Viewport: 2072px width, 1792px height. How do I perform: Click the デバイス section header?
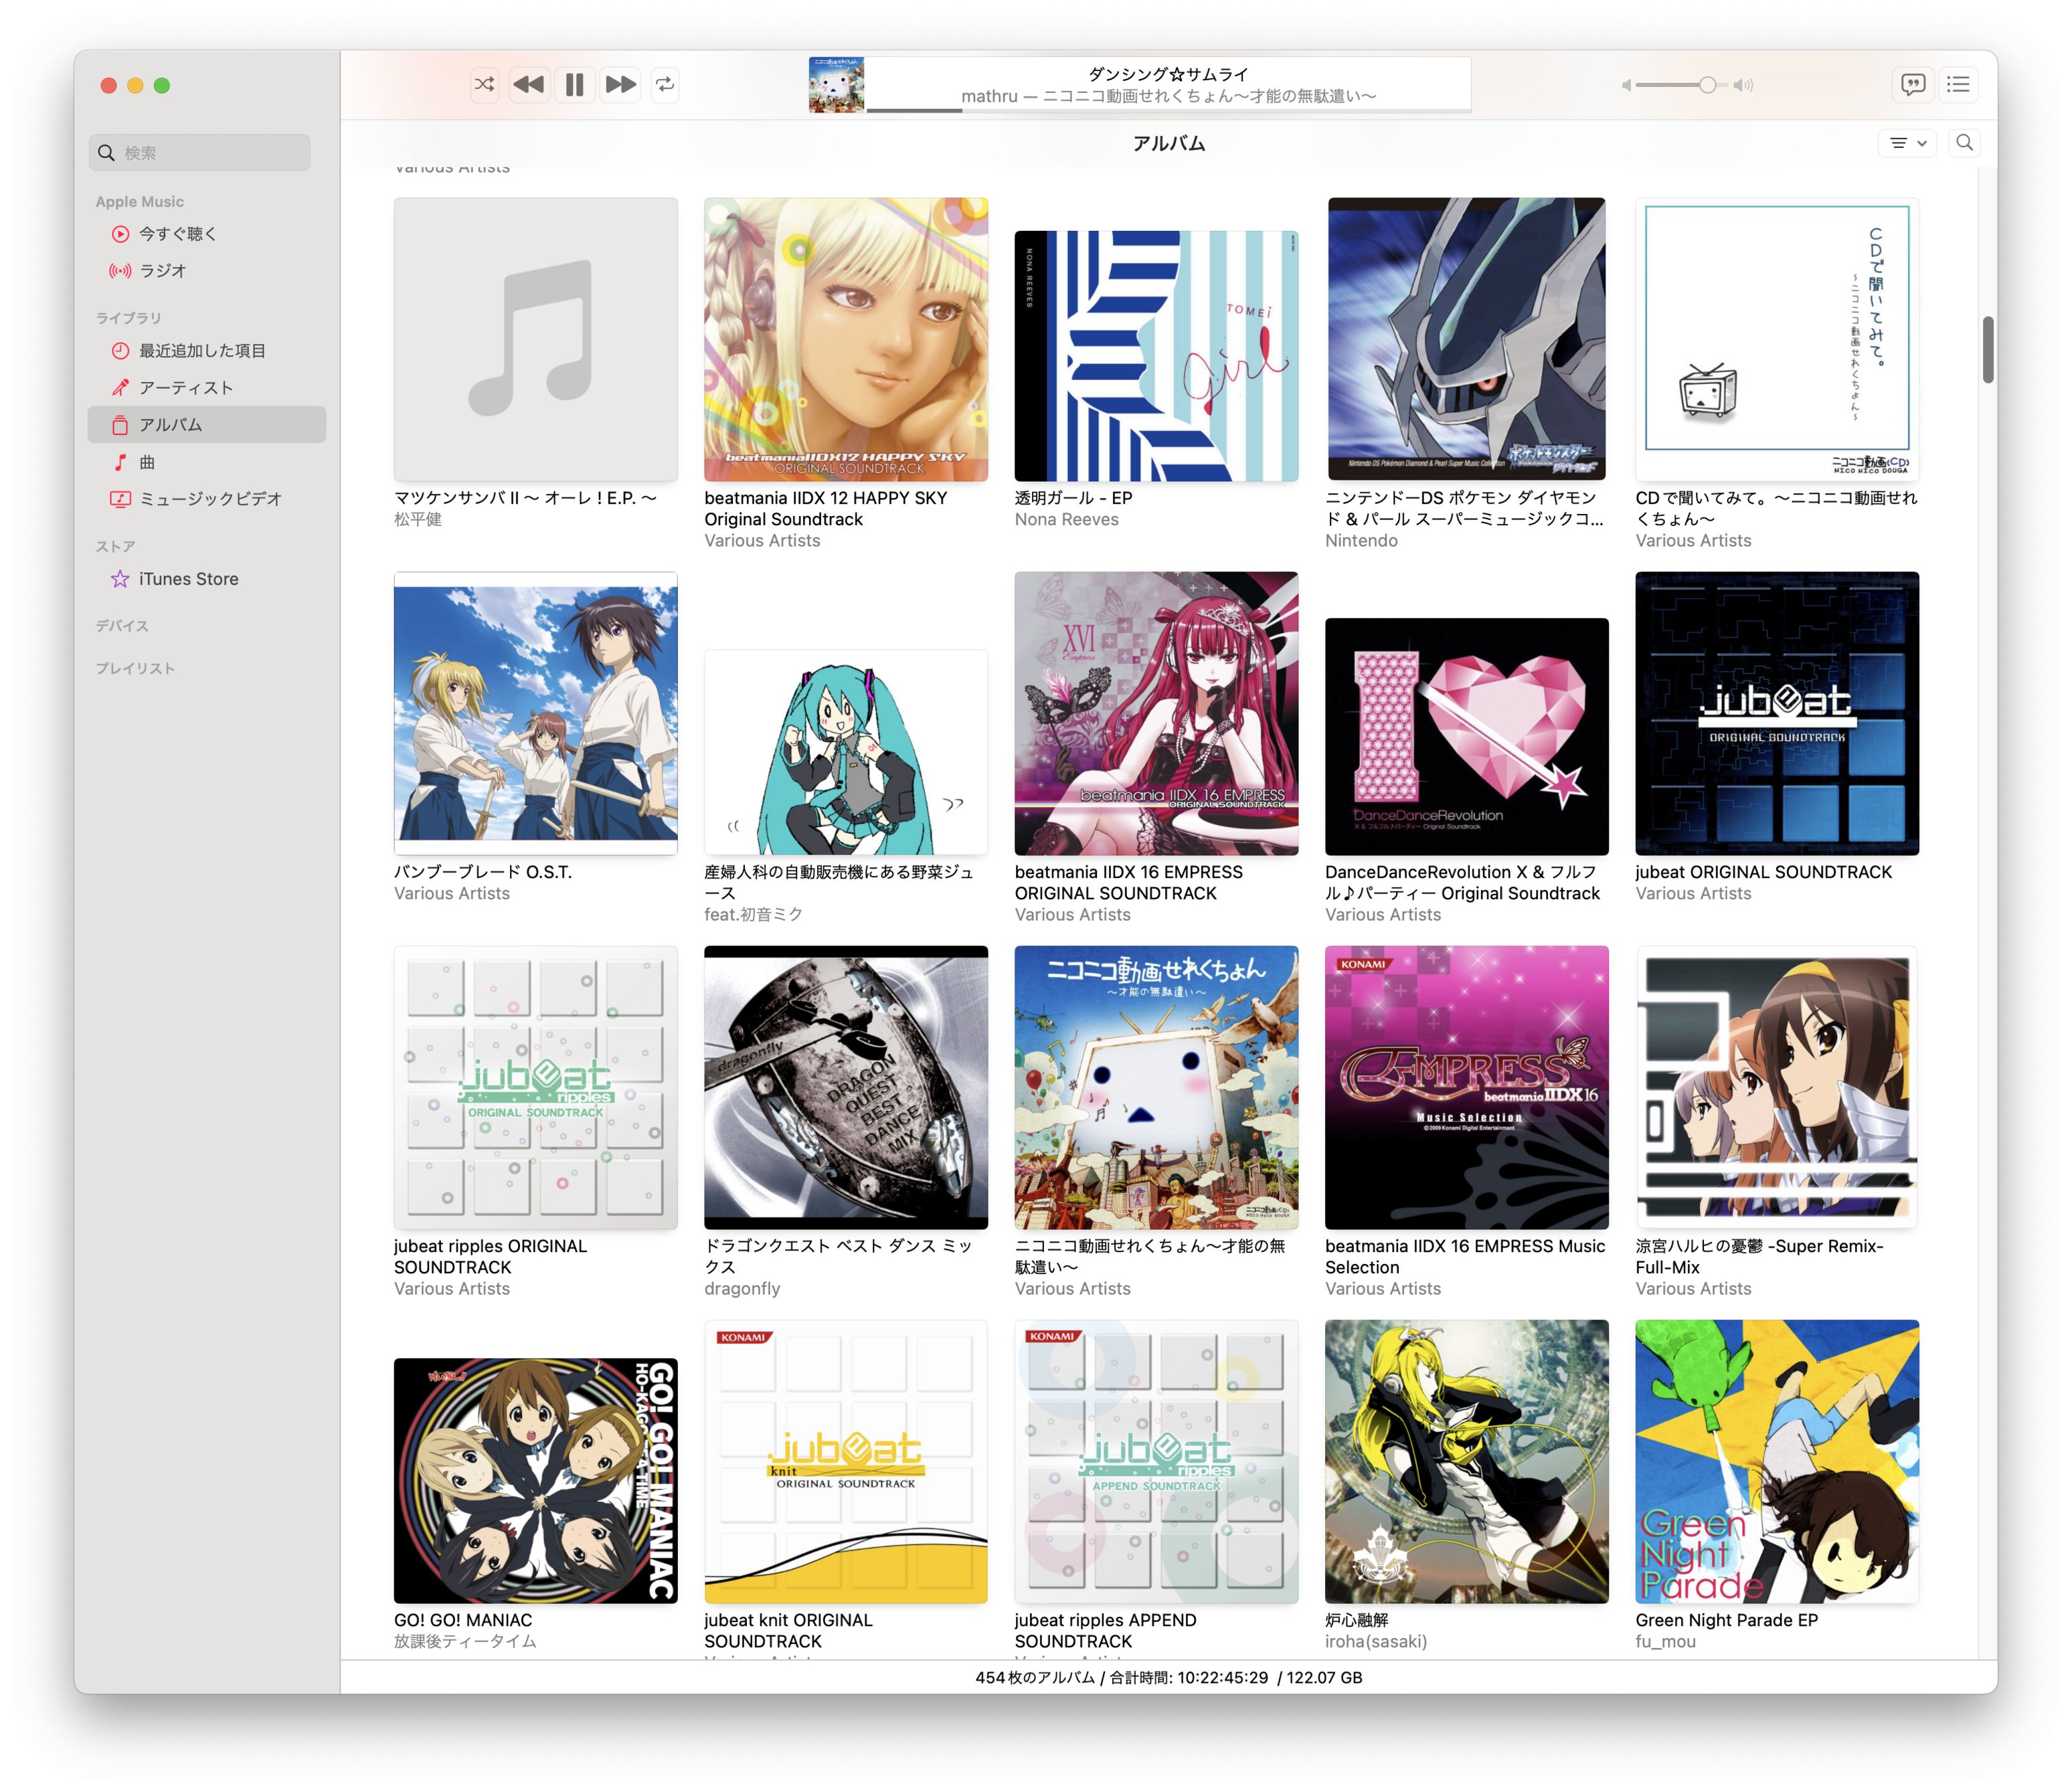click(x=122, y=626)
